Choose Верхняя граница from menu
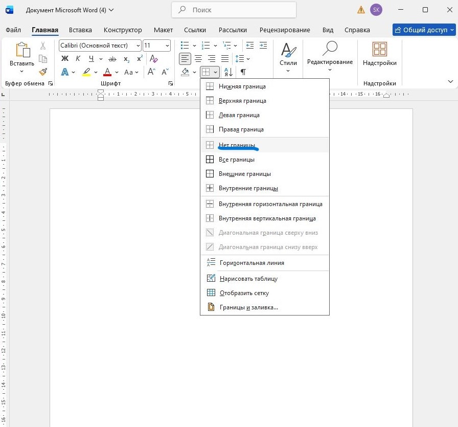Screen dimensions: 458x427 pos(265,101)
